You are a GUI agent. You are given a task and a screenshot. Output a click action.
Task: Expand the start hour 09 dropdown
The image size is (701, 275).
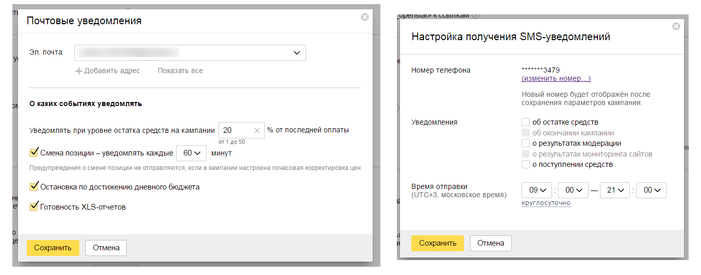pos(537,190)
